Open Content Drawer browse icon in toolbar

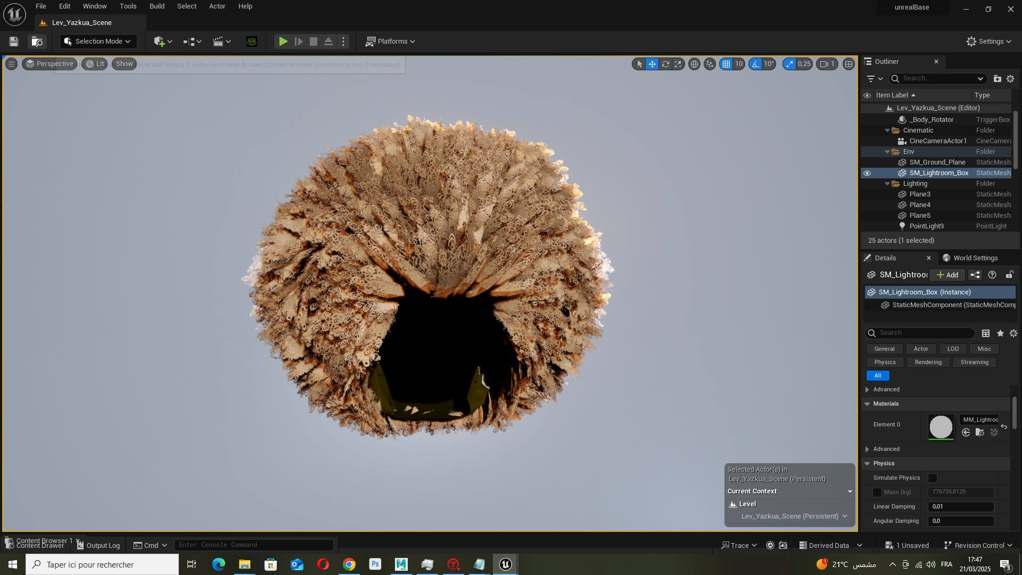[37, 42]
